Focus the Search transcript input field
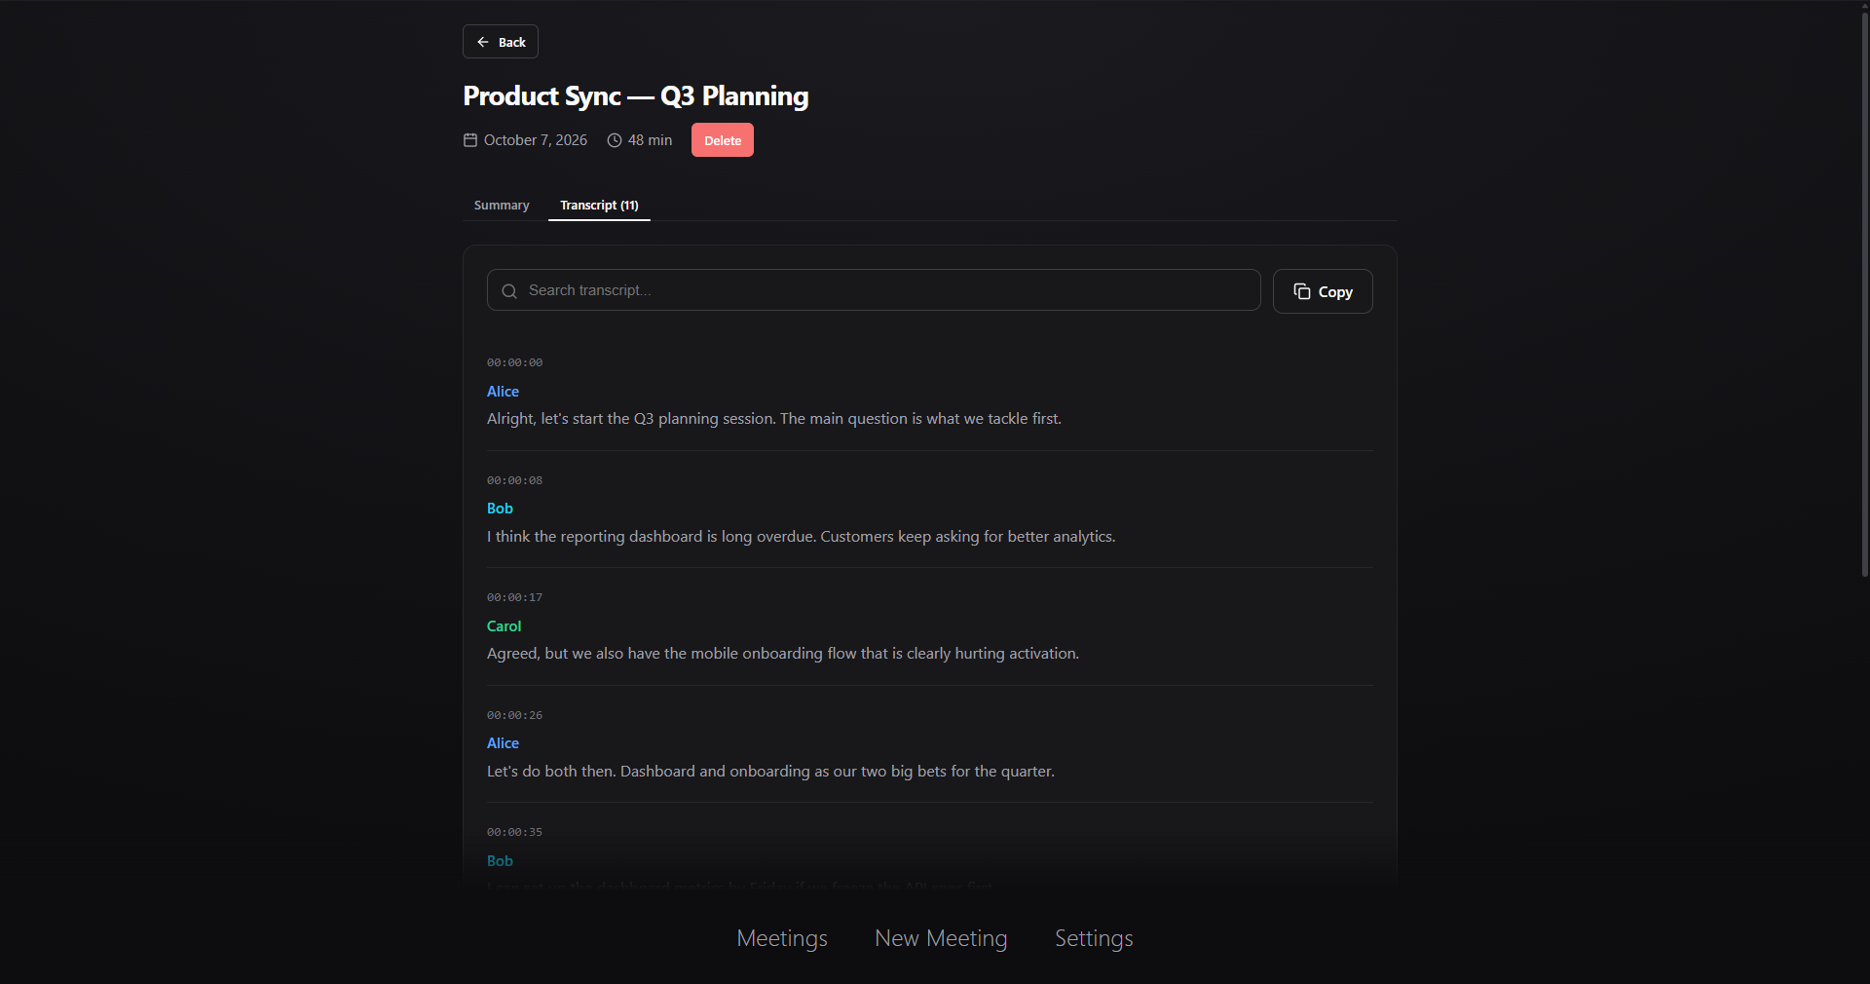This screenshot has width=1870, height=984. (874, 290)
